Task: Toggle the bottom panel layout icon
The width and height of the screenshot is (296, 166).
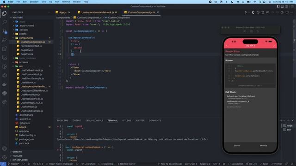Action: click(283, 6)
